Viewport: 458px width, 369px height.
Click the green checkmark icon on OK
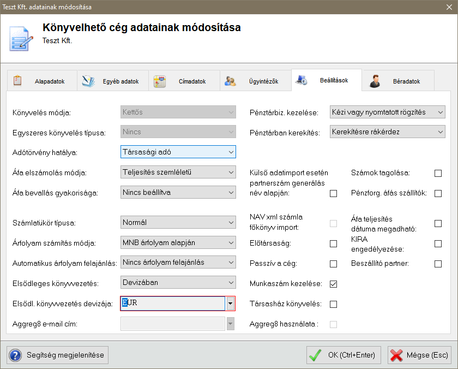point(315,355)
